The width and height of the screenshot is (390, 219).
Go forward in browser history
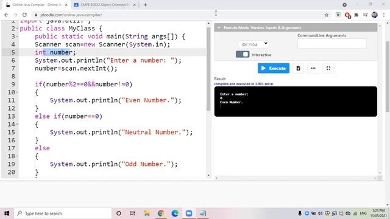(x=15, y=15)
